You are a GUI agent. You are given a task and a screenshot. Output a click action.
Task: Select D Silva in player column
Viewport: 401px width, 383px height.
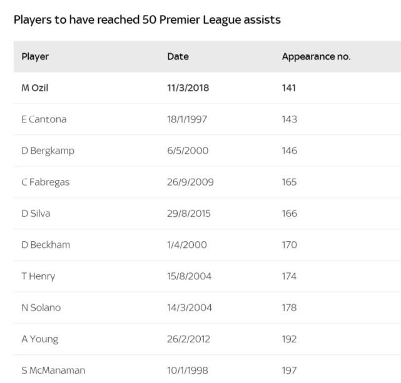[36, 214]
